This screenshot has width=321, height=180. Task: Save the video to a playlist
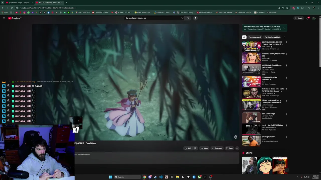coord(229,148)
